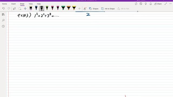Undo the last ink stroke

pyautogui.click(x=4, y=9)
